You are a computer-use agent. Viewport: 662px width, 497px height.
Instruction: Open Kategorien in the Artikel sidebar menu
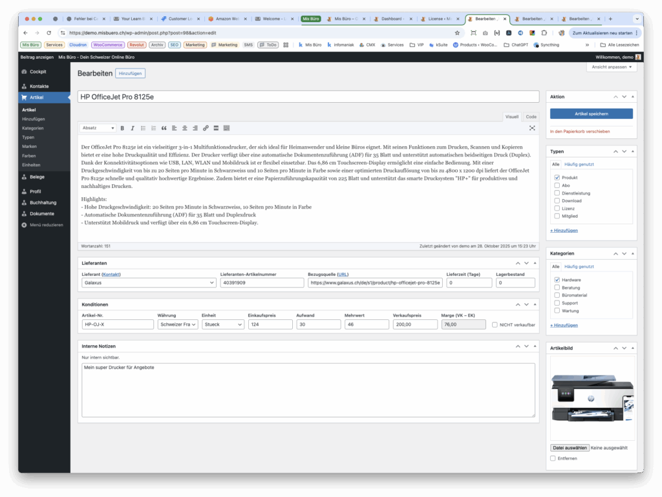click(33, 128)
